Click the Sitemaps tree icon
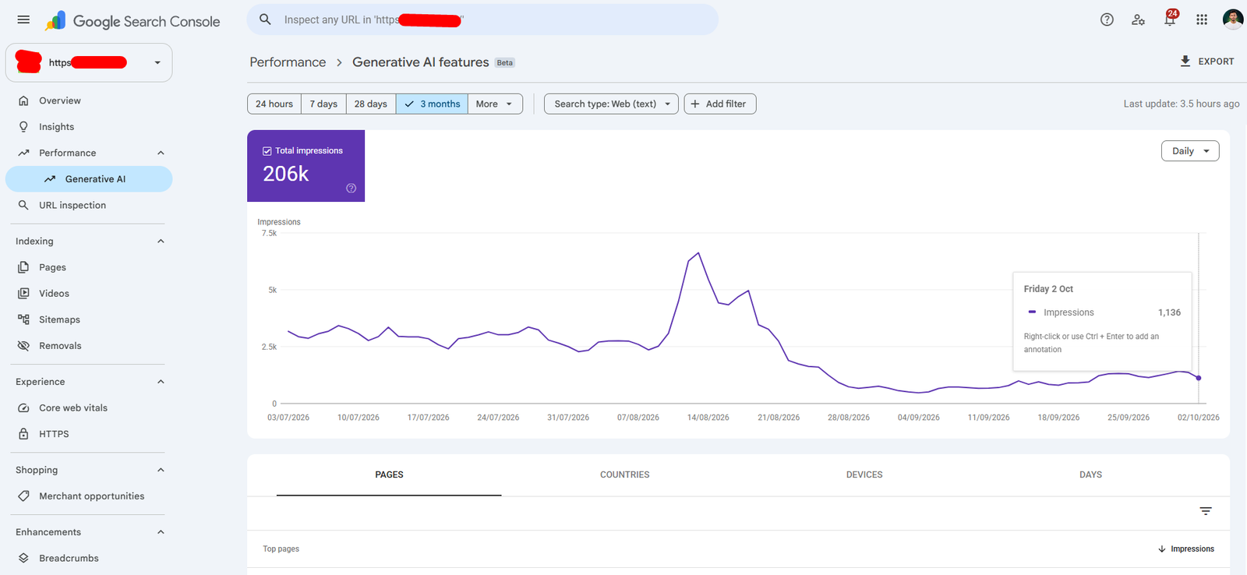This screenshot has height=575, width=1247. [23, 319]
